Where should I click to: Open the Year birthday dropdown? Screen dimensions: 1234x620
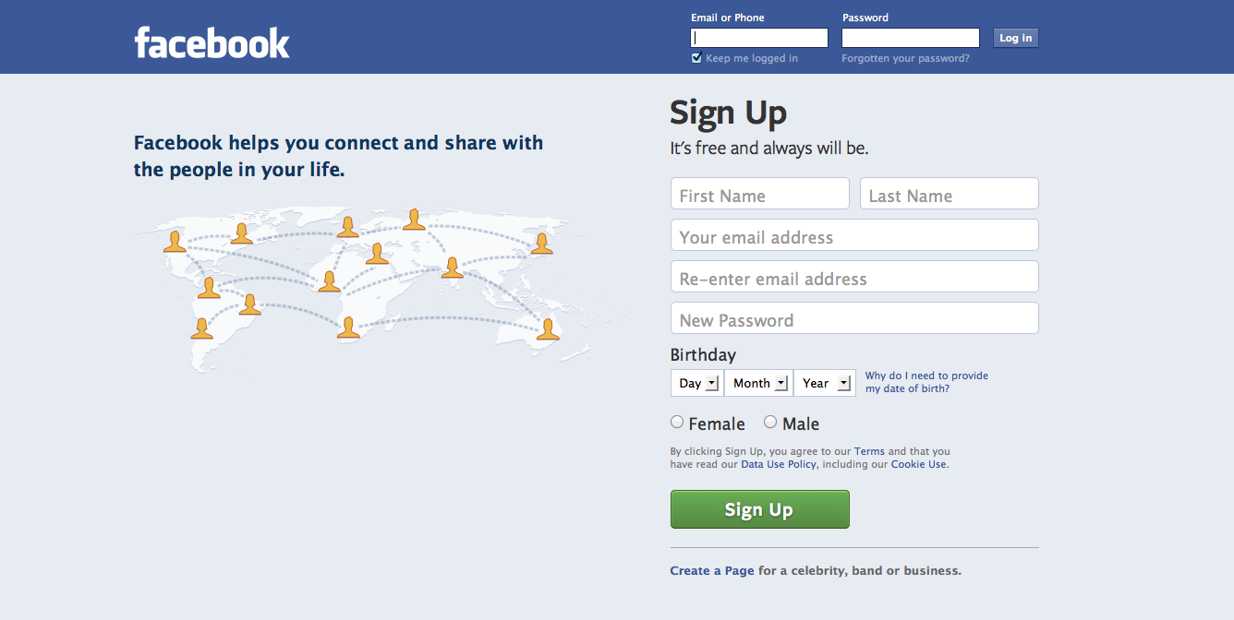pos(825,383)
